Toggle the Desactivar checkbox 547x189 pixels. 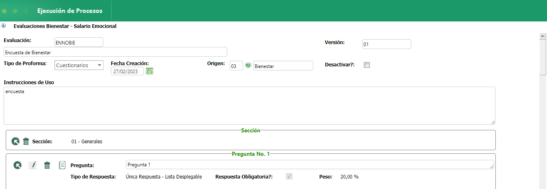coord(367,65)
